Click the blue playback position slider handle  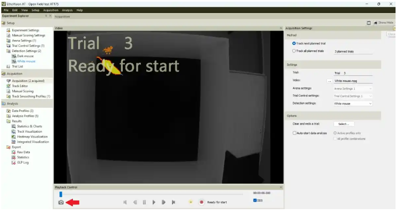click(x=61, y=194)
